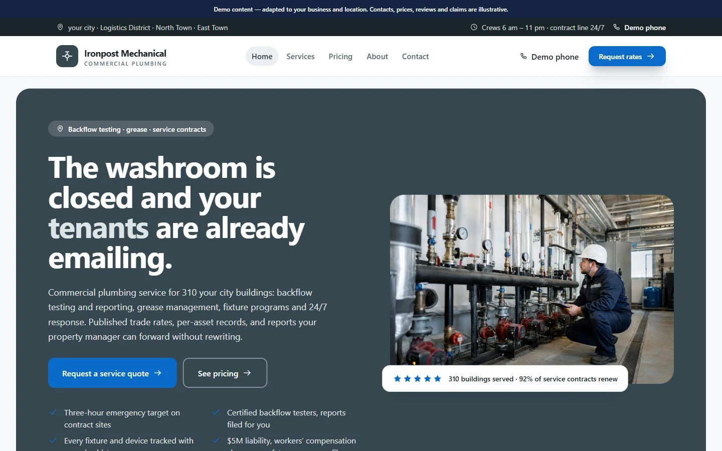Click the 310 buildings served review badge
Screen dimensions: 722x451
[x=505, y=378]
